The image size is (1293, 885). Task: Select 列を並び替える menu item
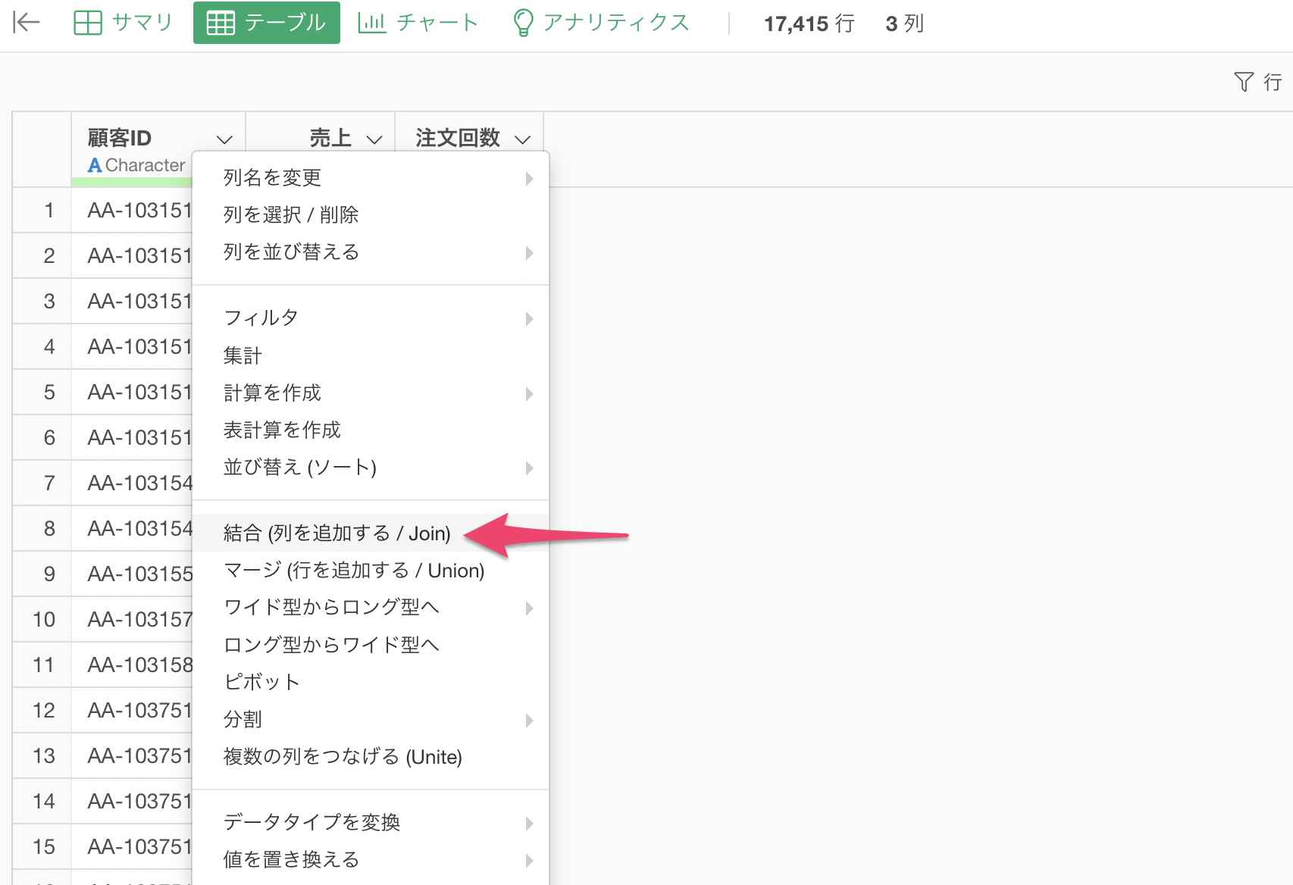[371, 252]
